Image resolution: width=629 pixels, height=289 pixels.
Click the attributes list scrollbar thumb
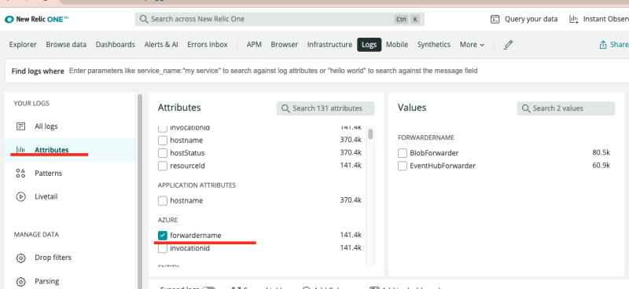point(370,134)
